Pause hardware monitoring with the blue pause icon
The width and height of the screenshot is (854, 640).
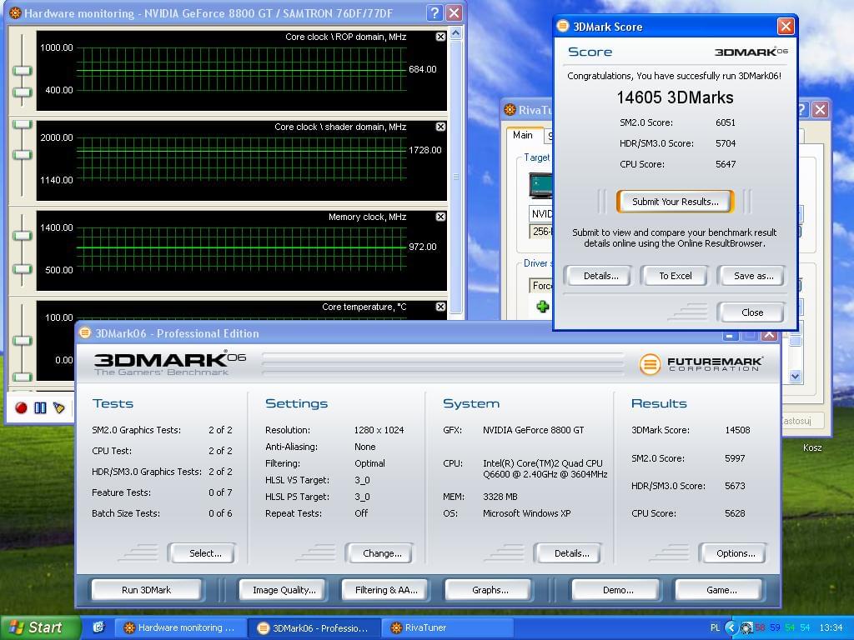(x=40, y=407)
